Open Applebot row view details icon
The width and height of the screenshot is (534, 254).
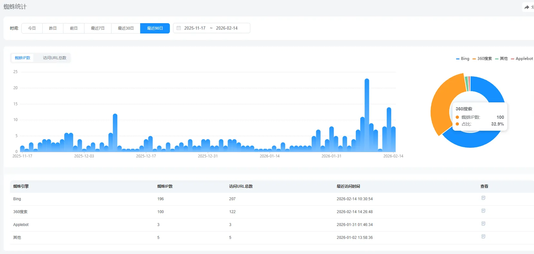pyautogui.click(x=483, y=224)
